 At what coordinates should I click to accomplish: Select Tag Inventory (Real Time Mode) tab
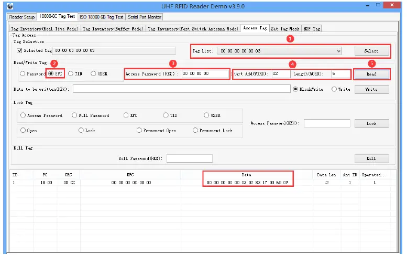pyautogui.click(x=45, y=29)
